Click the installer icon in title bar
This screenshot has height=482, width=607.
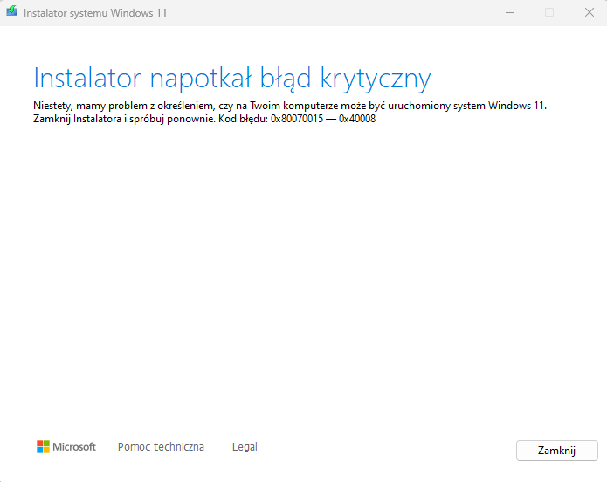[x=12, y=11]
